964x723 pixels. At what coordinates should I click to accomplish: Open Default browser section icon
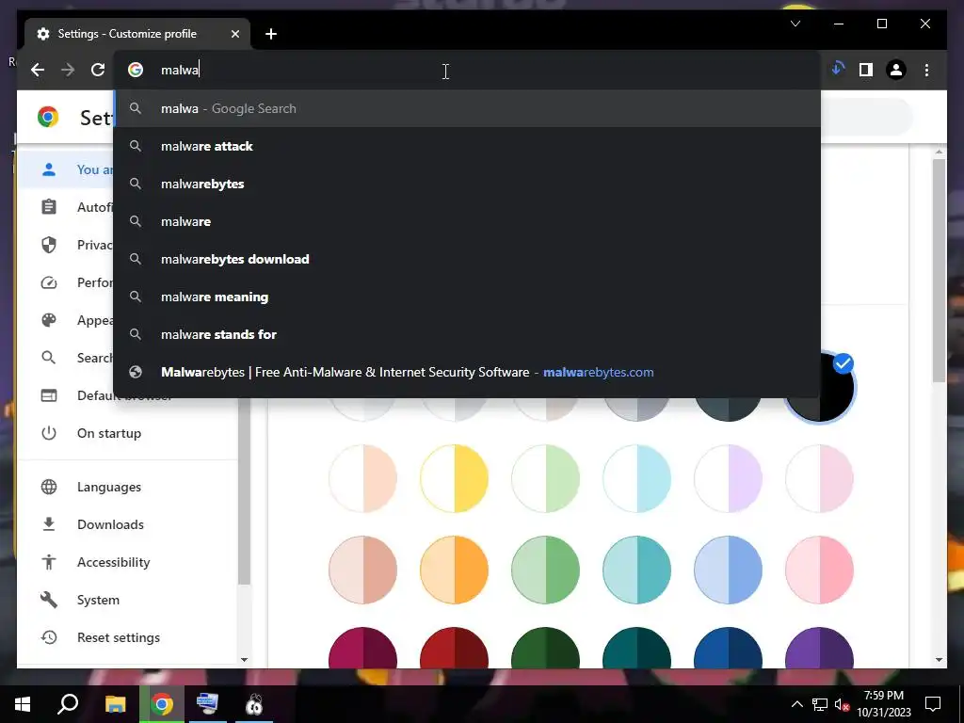(x=49, y=395)
